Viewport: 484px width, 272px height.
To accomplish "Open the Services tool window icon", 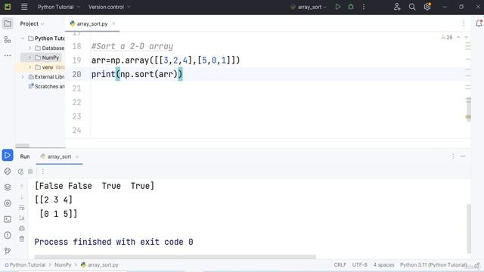I will [8, 203].
